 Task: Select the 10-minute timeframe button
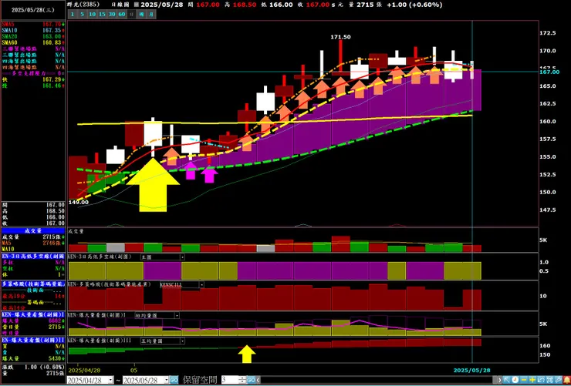93,14
